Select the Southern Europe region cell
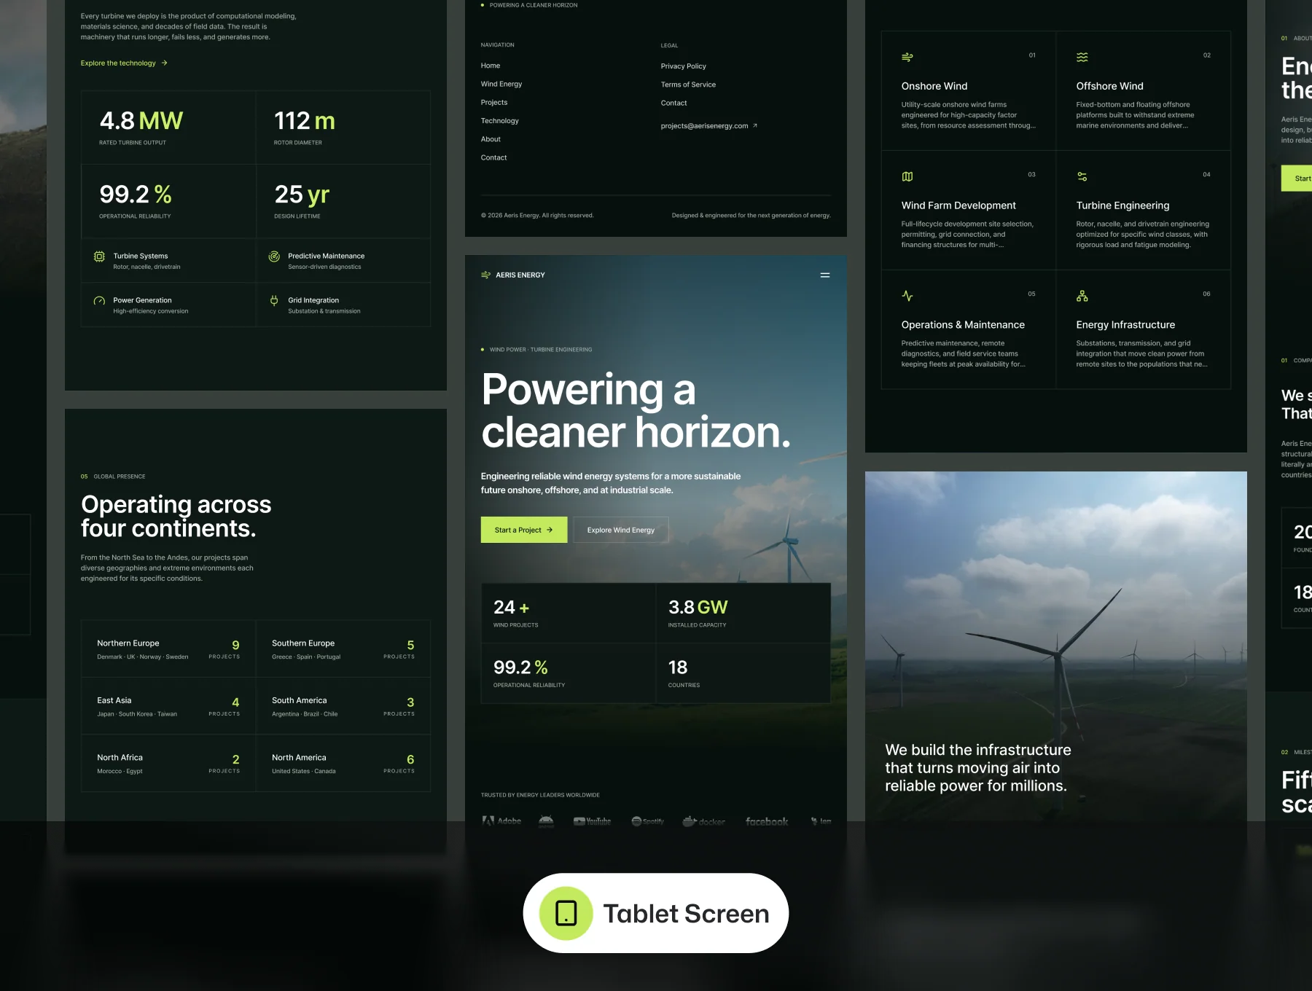 click(343, 649)
